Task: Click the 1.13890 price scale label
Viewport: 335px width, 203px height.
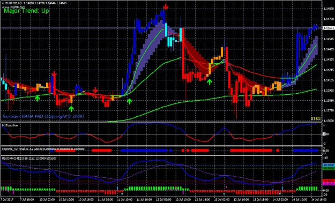Action: pos(329,100)
